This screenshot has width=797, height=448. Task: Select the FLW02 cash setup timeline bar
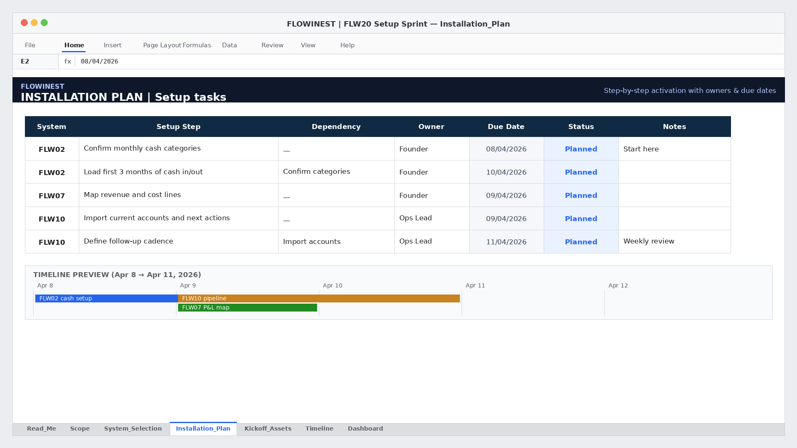pos(107,298)
